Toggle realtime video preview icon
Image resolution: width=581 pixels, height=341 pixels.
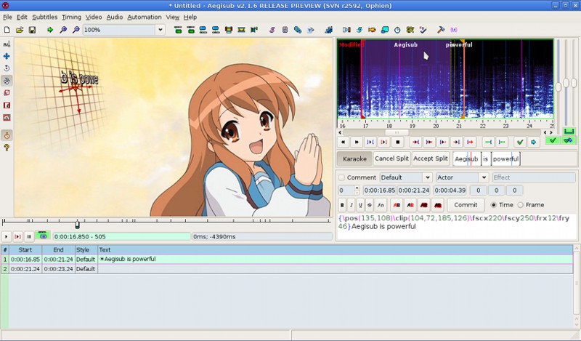[7, 135]
